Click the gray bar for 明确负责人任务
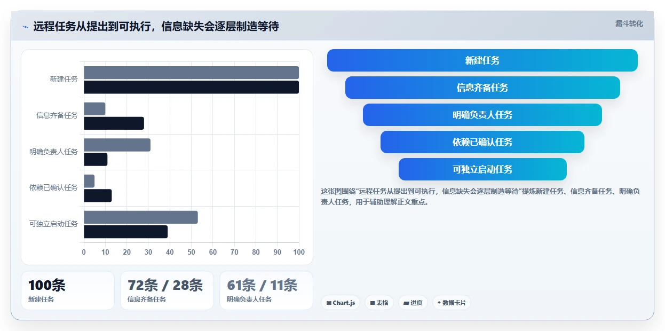This screenshot has width=665, height=331. [x=117, y=145]
